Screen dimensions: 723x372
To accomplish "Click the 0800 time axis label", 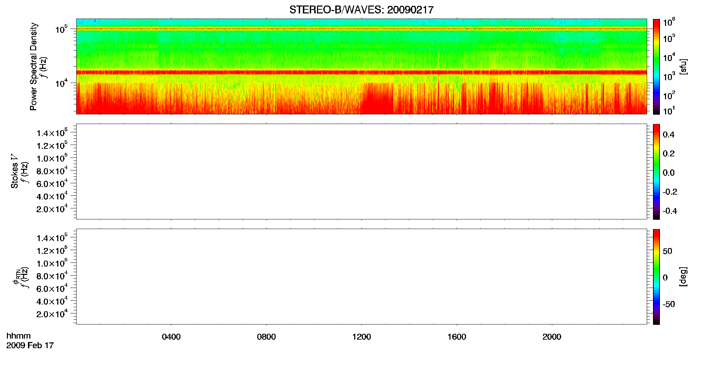I will pyautogui.click(x=266, y=337).
